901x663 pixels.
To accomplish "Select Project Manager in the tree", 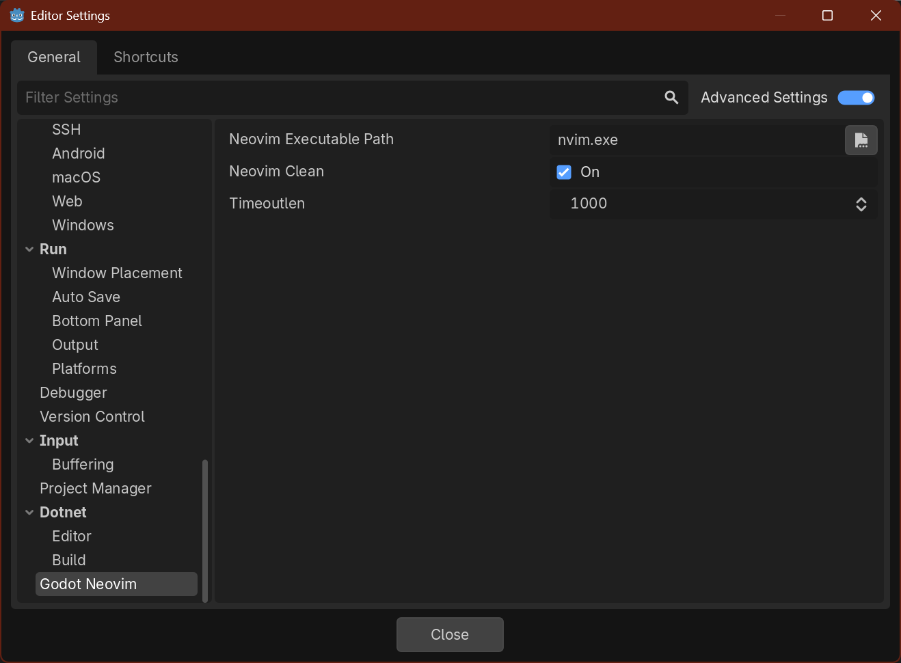I will point(96,489).
